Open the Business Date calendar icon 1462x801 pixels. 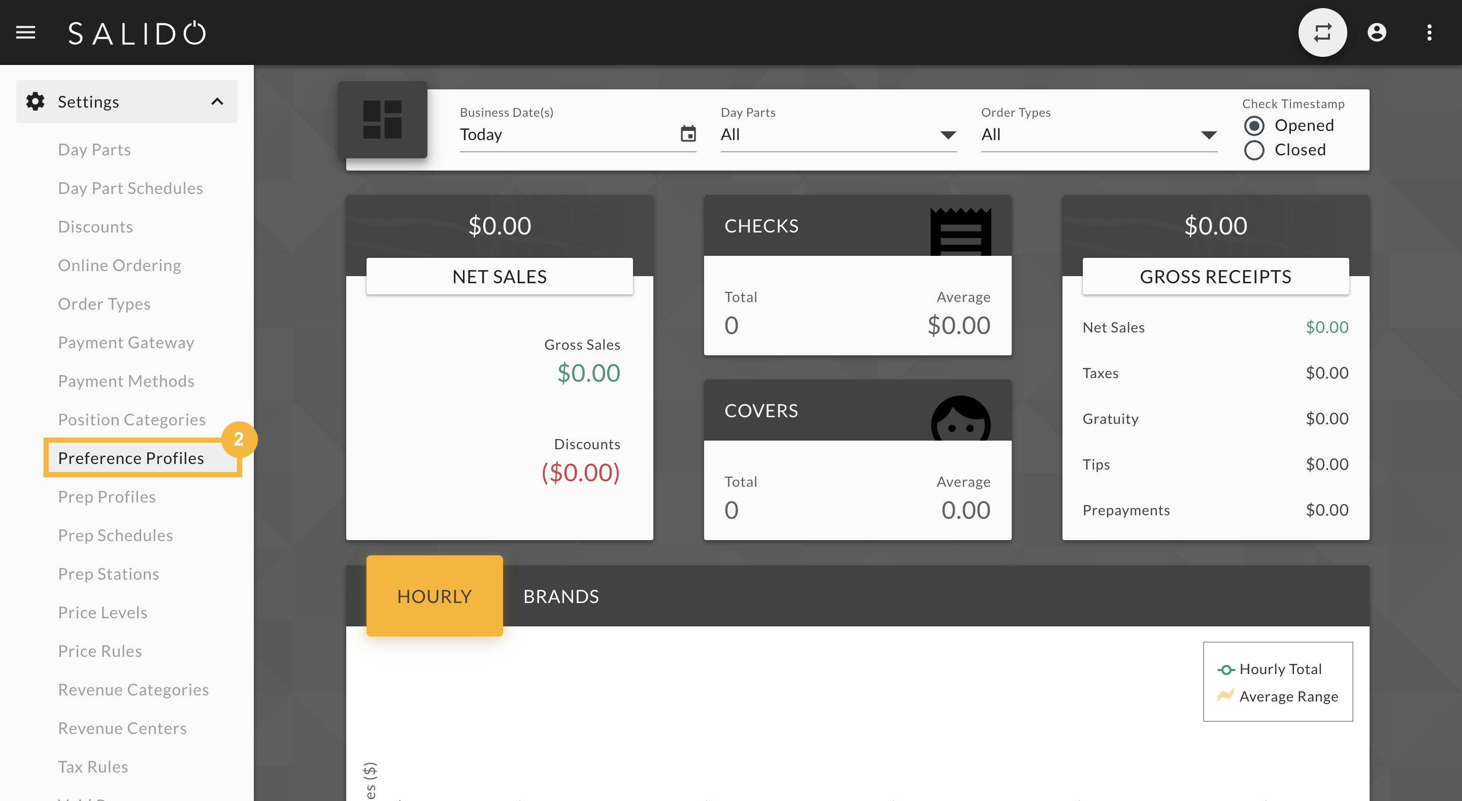coord(688,134)
